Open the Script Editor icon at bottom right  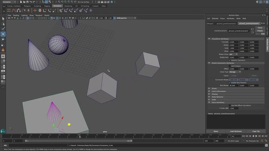(266, 146)
